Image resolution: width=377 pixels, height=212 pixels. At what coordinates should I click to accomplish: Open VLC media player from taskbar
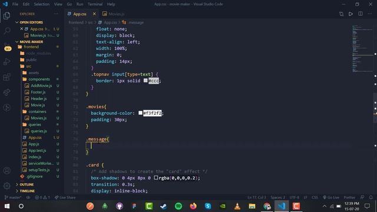click(x=237, y=206)
